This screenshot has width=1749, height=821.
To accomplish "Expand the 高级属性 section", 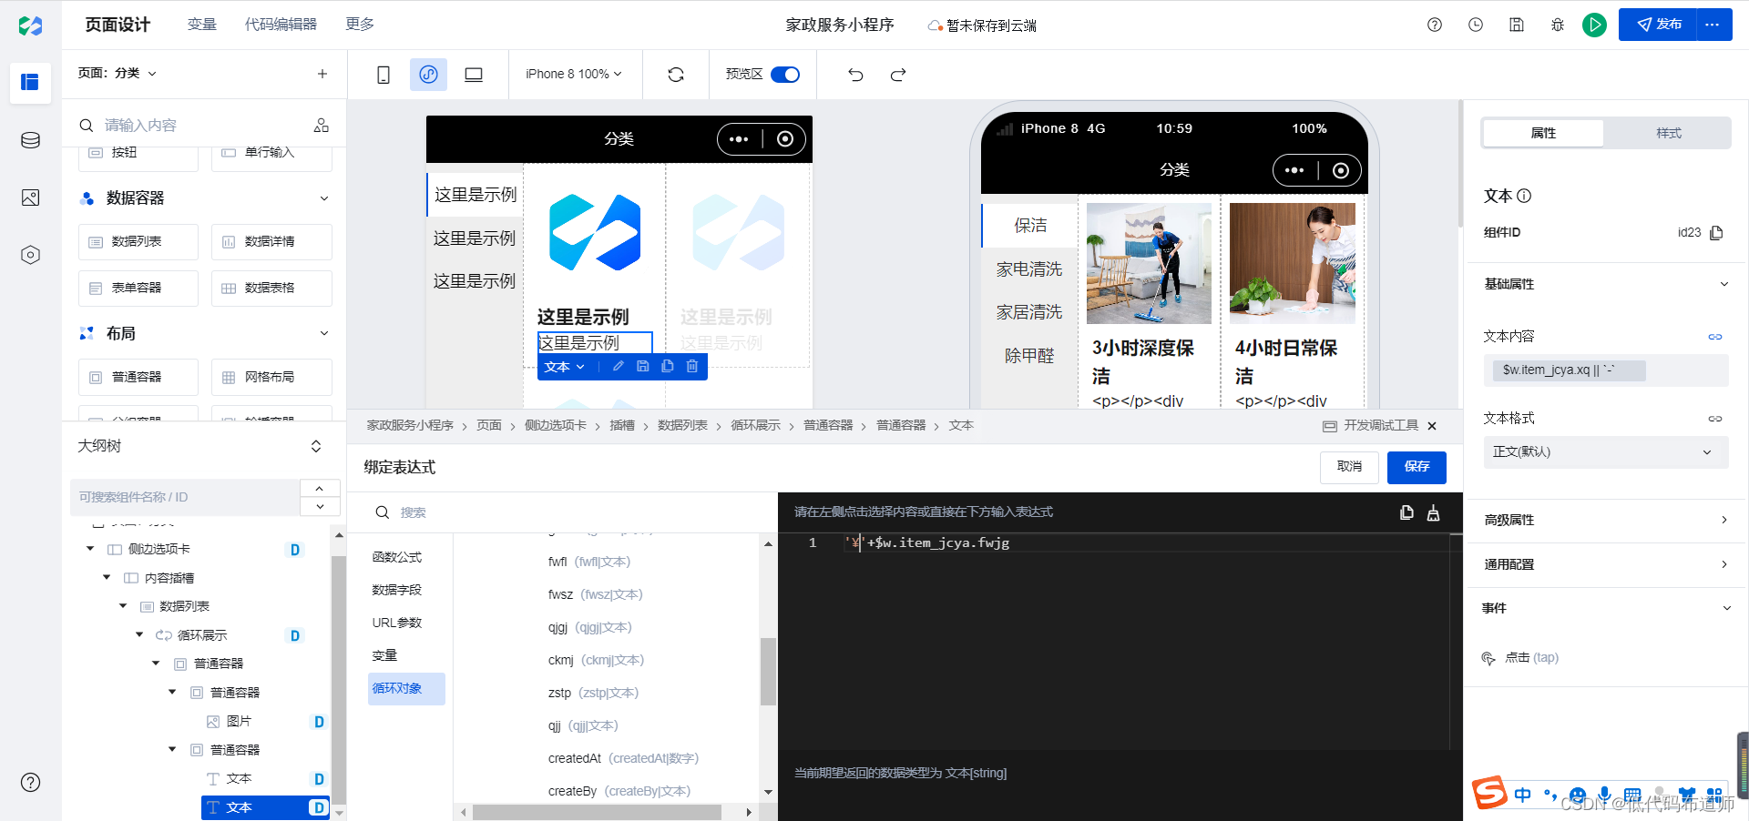I will 1723,520.
